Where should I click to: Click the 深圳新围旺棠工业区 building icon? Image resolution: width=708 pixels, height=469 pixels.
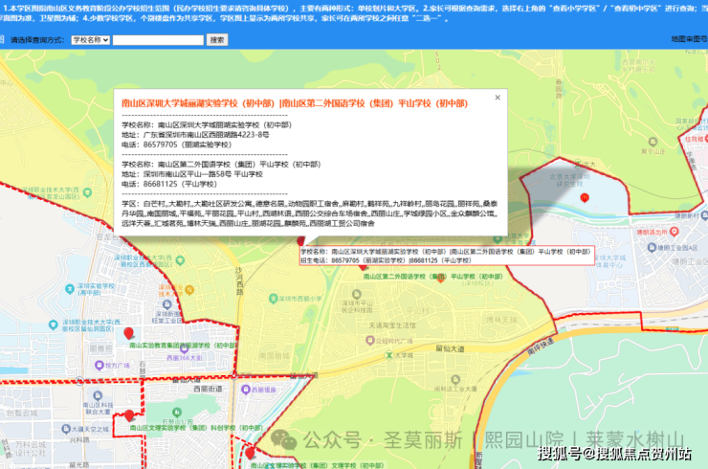[166, 304]
